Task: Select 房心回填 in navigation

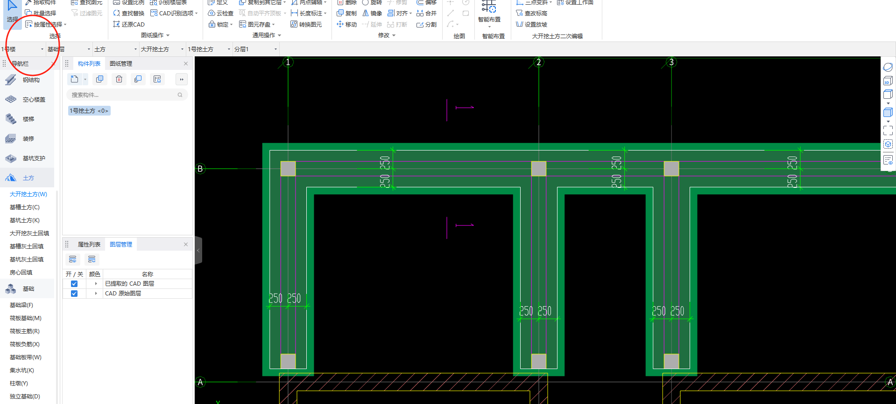Action: point(21,273)
